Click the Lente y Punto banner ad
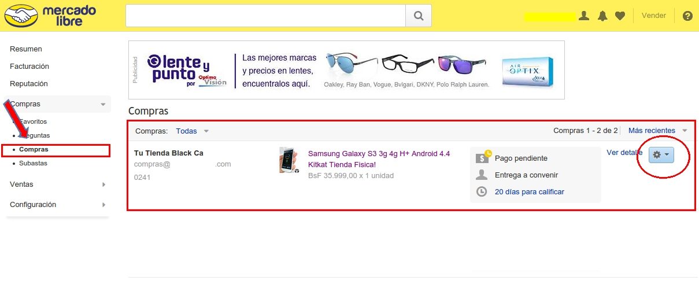699x288 pixels. point(346,70)
